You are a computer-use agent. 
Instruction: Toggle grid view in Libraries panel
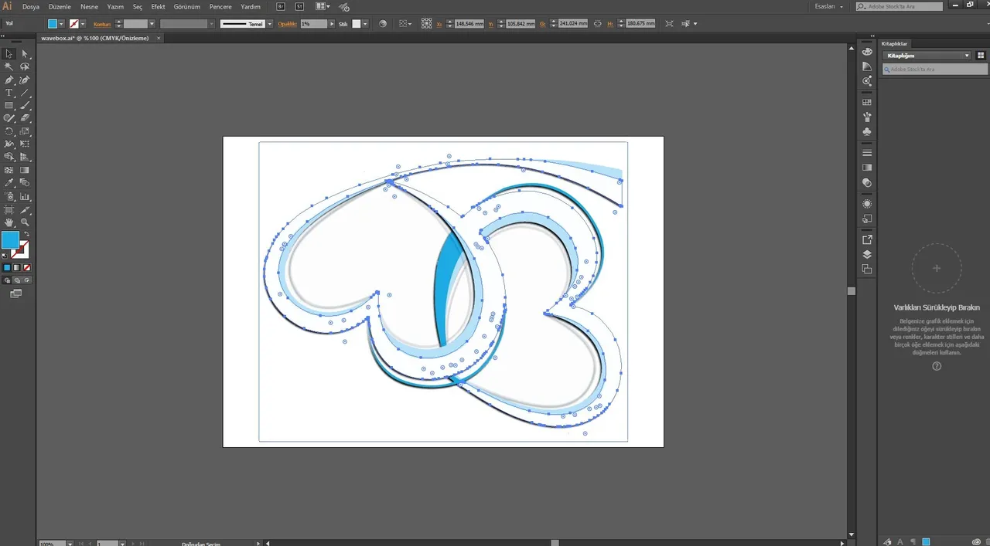point(981,56)
